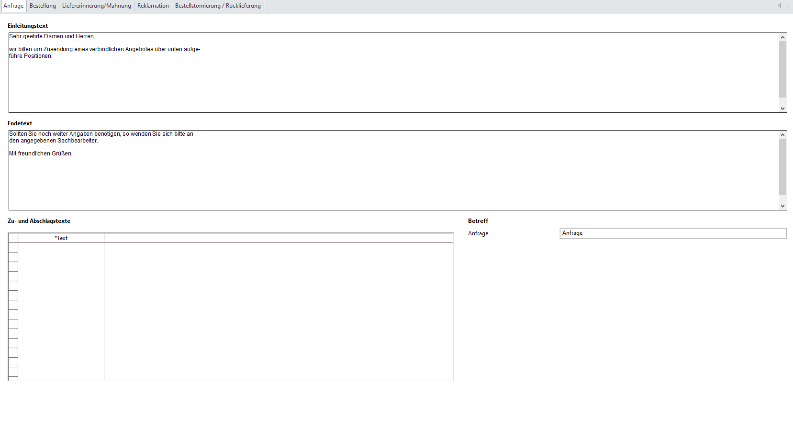Click down arrow in Endetext scrollbar
The width and height of the screenshot is (793, 428).
pyautogui.click(x=782, y=206)
